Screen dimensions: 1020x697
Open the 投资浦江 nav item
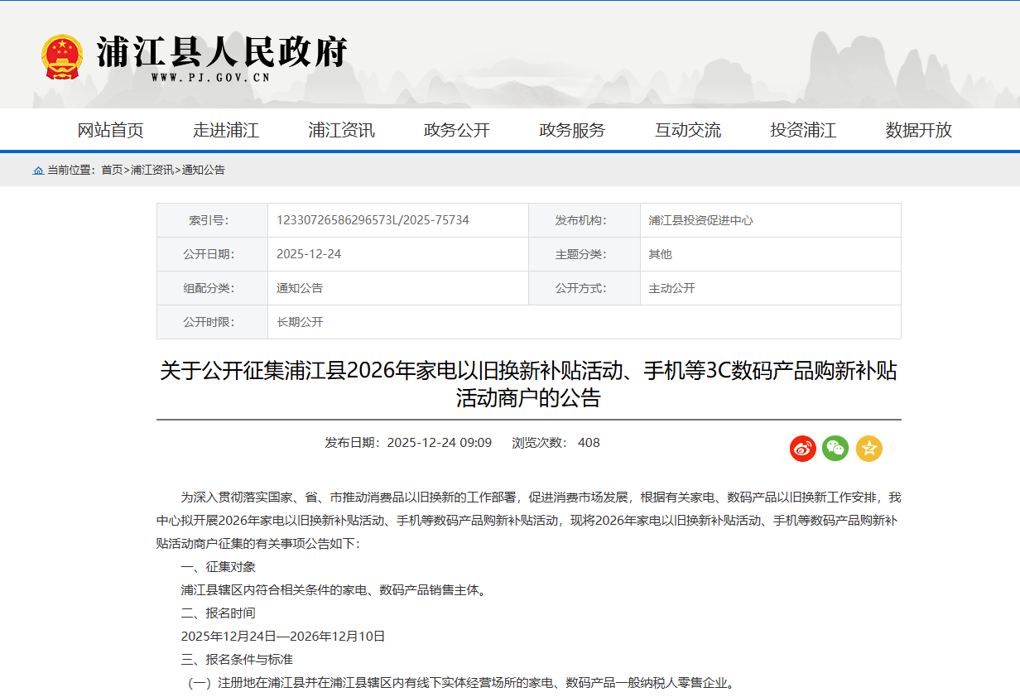tap(803, 130)
